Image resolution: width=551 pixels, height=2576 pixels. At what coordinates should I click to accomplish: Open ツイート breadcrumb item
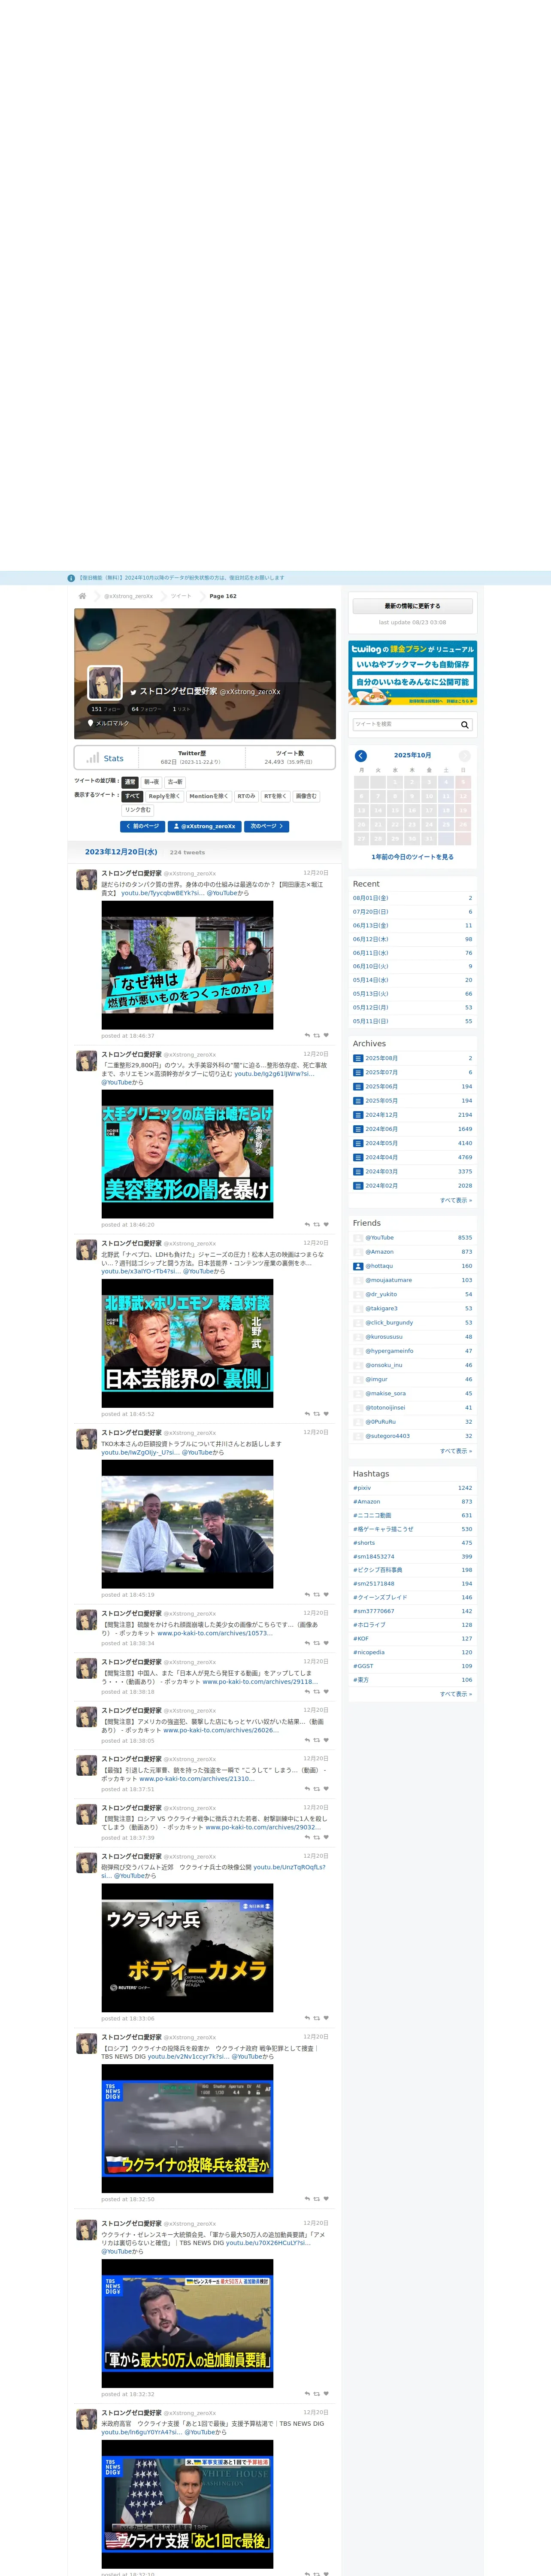(x=181, y=596)
